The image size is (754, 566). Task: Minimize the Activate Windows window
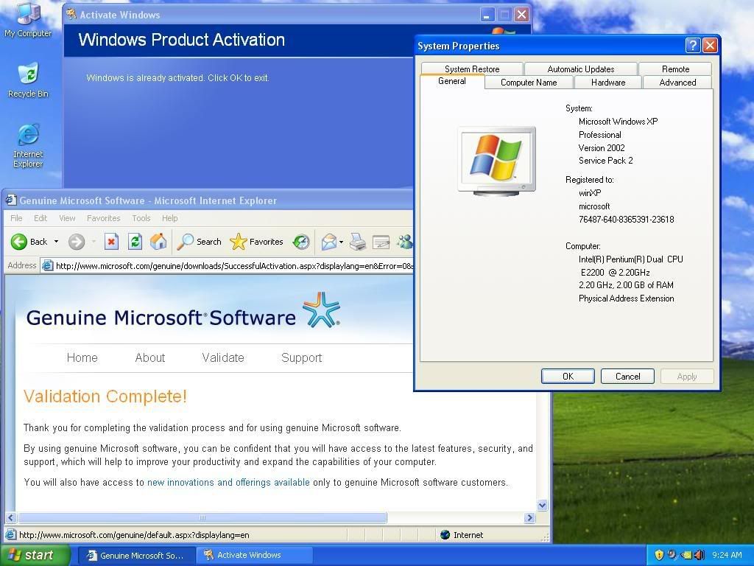click(x=487, y=15)
